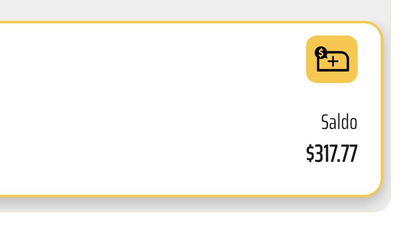
Task: Select the wallet outline in yellow button
Action: (x=333, y=62)
